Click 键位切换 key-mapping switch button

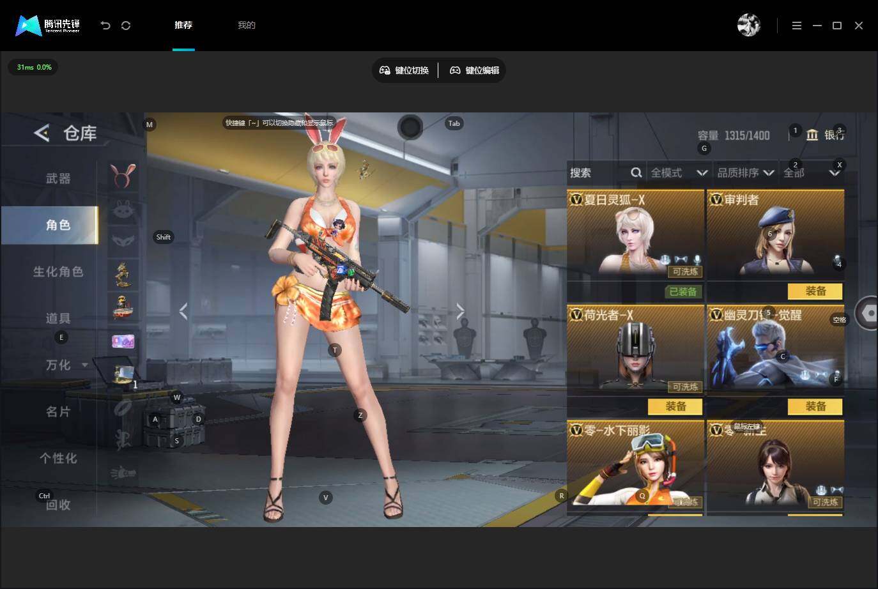coord(404,70)
